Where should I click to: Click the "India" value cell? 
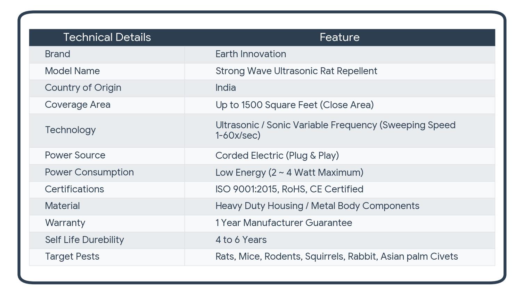226,88
